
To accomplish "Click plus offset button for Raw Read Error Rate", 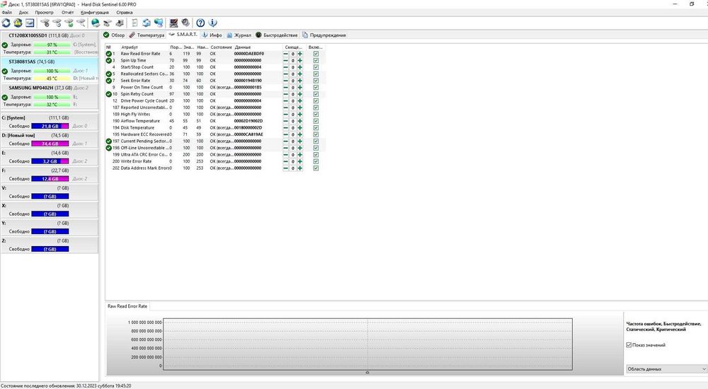I will click(299, 54).
